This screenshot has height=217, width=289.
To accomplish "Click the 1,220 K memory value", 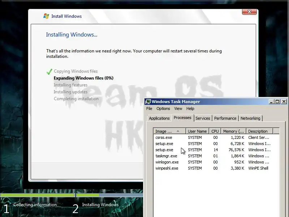I will coord(237,137).
